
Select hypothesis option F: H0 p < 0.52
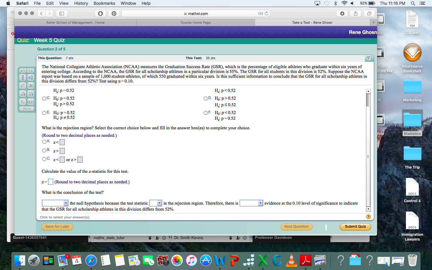pyautogui.click(x=205, y=113)
